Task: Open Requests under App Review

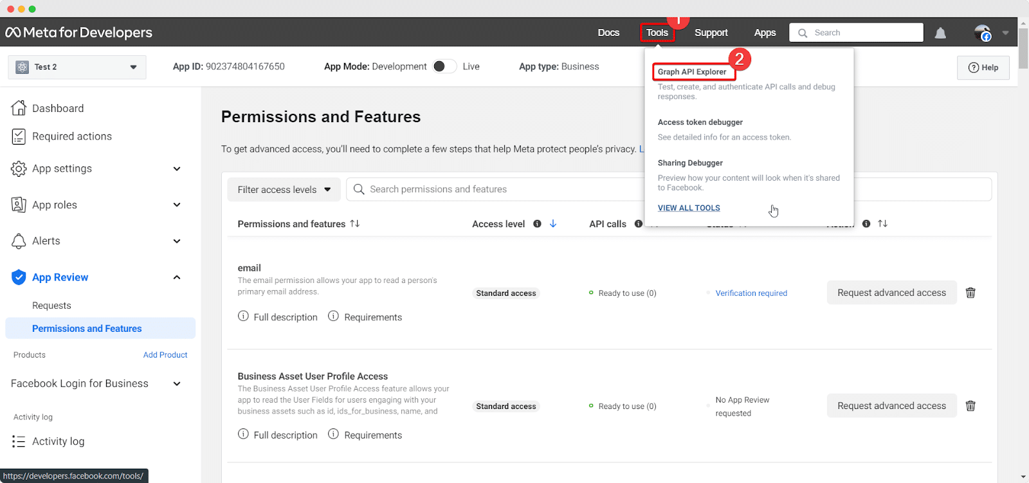Action: pos(51,305)
